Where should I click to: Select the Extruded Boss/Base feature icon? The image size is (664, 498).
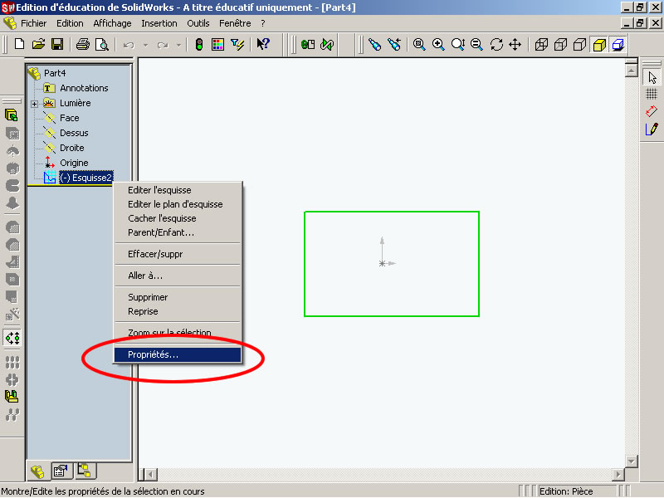tap(12, 115)
